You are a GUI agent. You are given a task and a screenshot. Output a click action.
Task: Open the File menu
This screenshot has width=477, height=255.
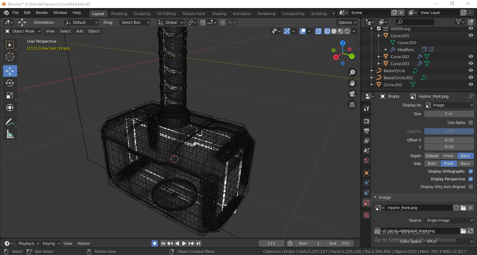click(15, 13)
